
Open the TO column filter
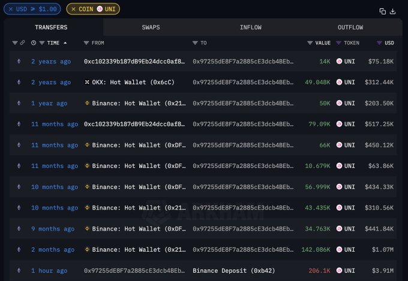coord(195,43)
